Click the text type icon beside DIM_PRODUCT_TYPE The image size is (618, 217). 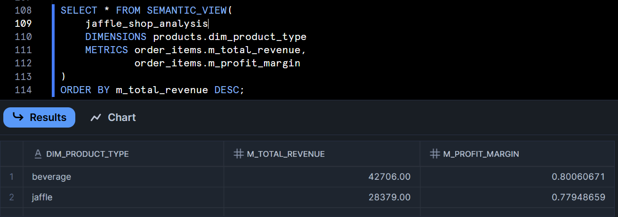coord(38,154)
